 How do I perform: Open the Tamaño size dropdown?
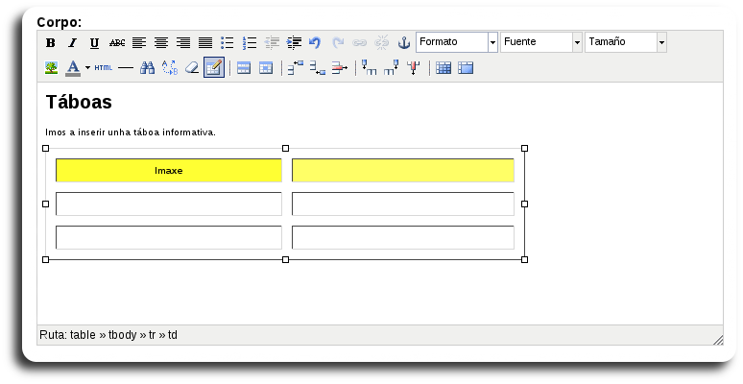[x=625, y=42]
